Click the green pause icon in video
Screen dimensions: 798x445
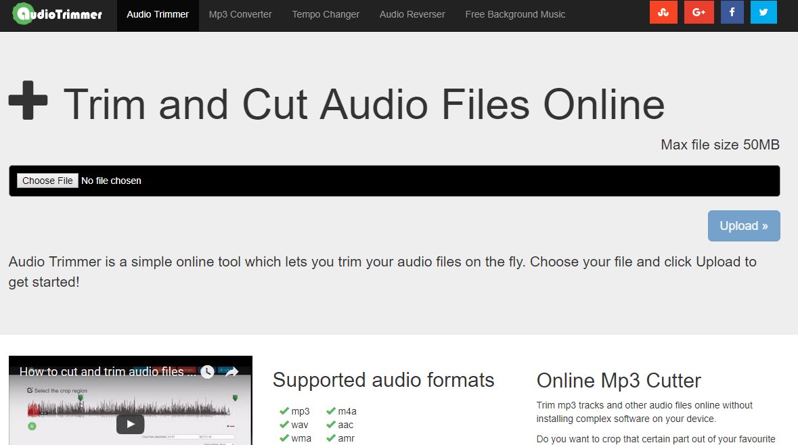(31, 426)
